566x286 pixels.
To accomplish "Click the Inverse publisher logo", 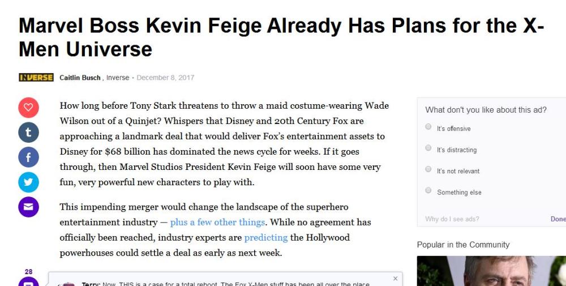I will coord(36,78).
